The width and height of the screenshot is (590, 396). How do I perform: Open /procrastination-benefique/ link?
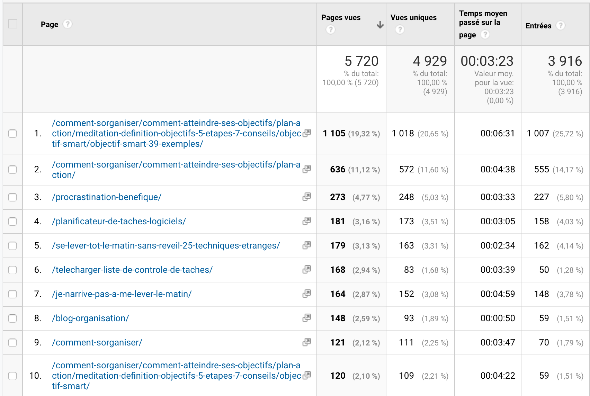tap(107, 197)
